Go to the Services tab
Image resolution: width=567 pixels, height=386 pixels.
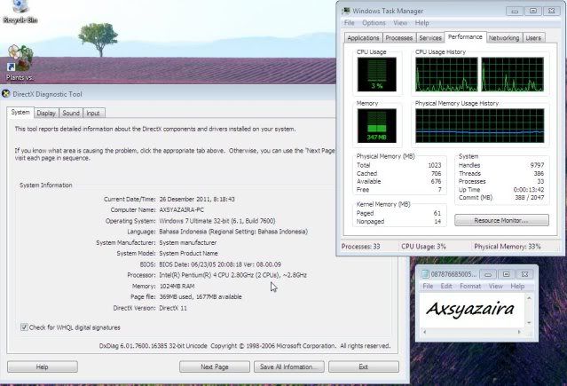tap(430, 38)
